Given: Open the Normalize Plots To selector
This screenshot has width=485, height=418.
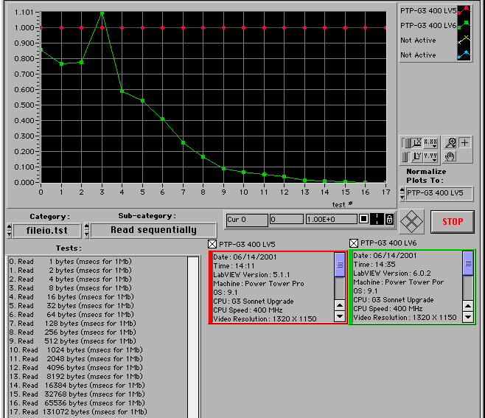Looking at the screenshot, I should (439, 193).
